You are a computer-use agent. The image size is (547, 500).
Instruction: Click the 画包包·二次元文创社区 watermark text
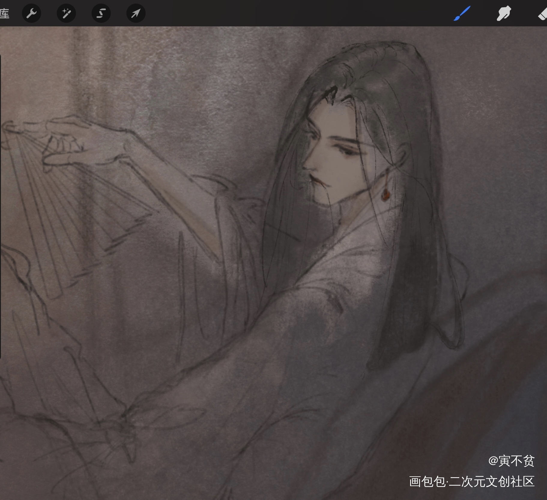[x=471, y=481]
